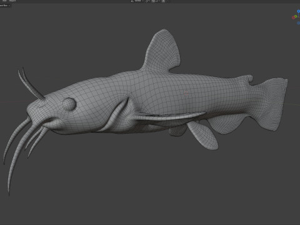Click the red X axis gizmo handle
300x225 pixels.
[293, 17]
